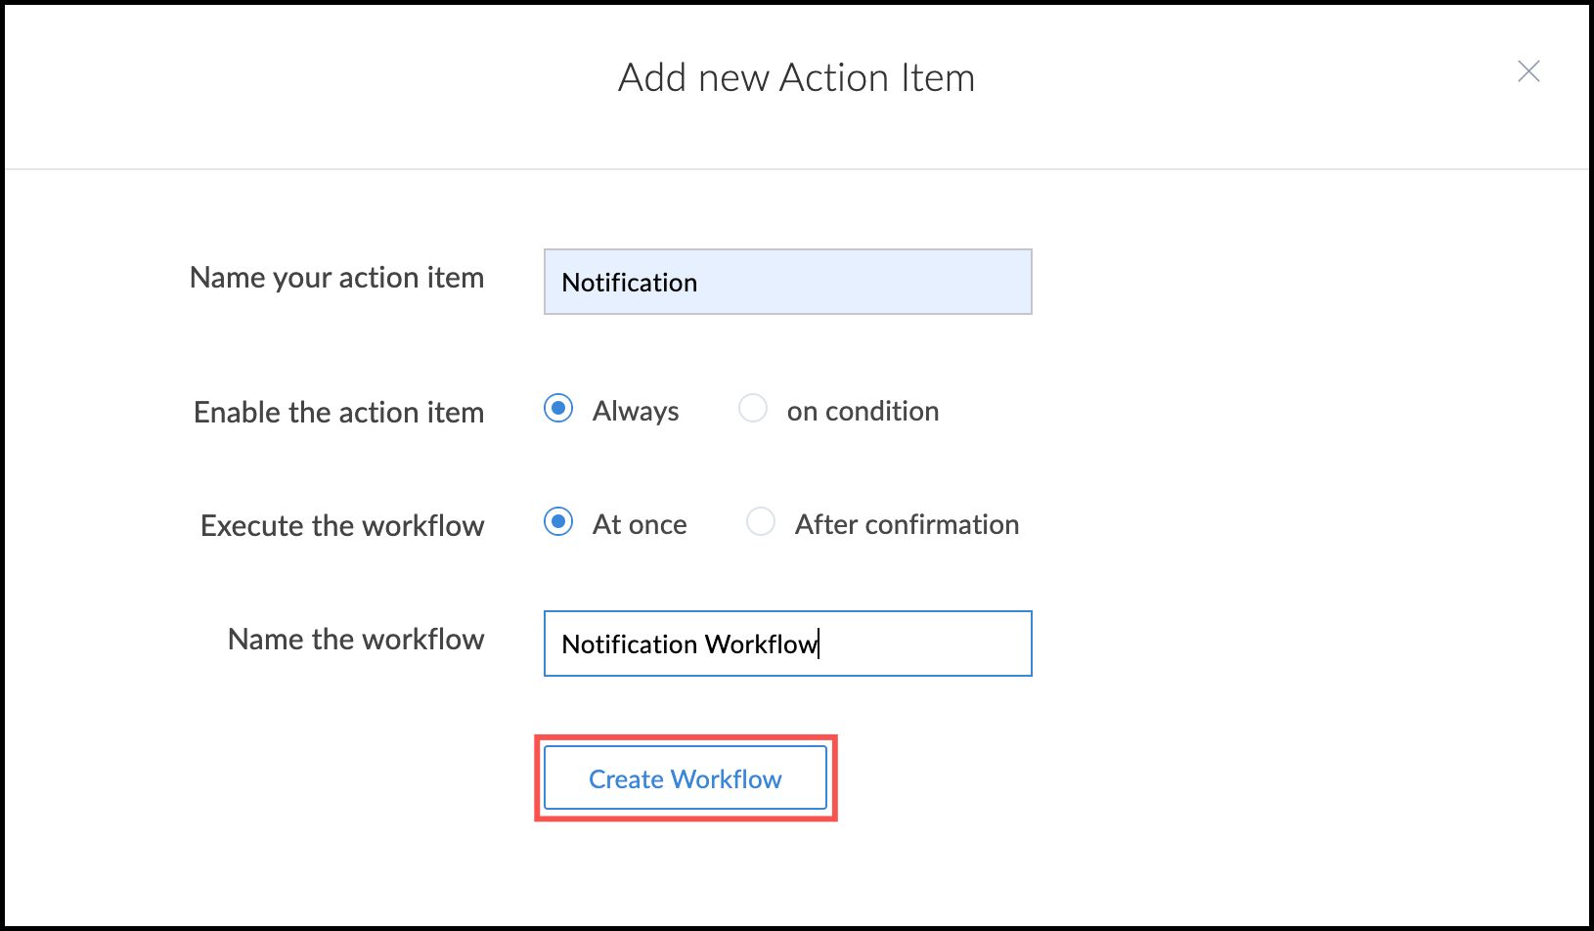Click the "Always" option label text
Viewport: 1594px width, 931px height.
636,412
